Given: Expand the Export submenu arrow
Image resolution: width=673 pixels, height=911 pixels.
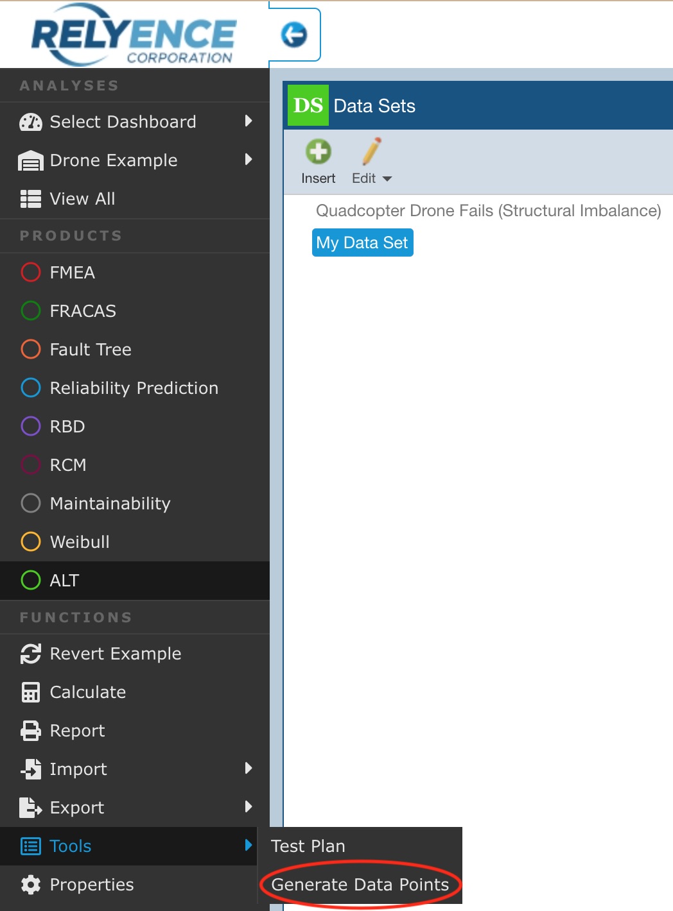Looking at the screenshot, I should tap(249, 807).
